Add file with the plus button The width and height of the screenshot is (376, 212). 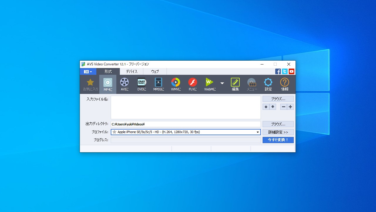[291, 107]
